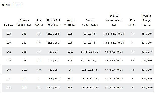Image resolution: width=157 pixels, height=99 pixels.
Task: Select the Size (cm) column header
Action: pyautogui.click(x=9, y=25)
